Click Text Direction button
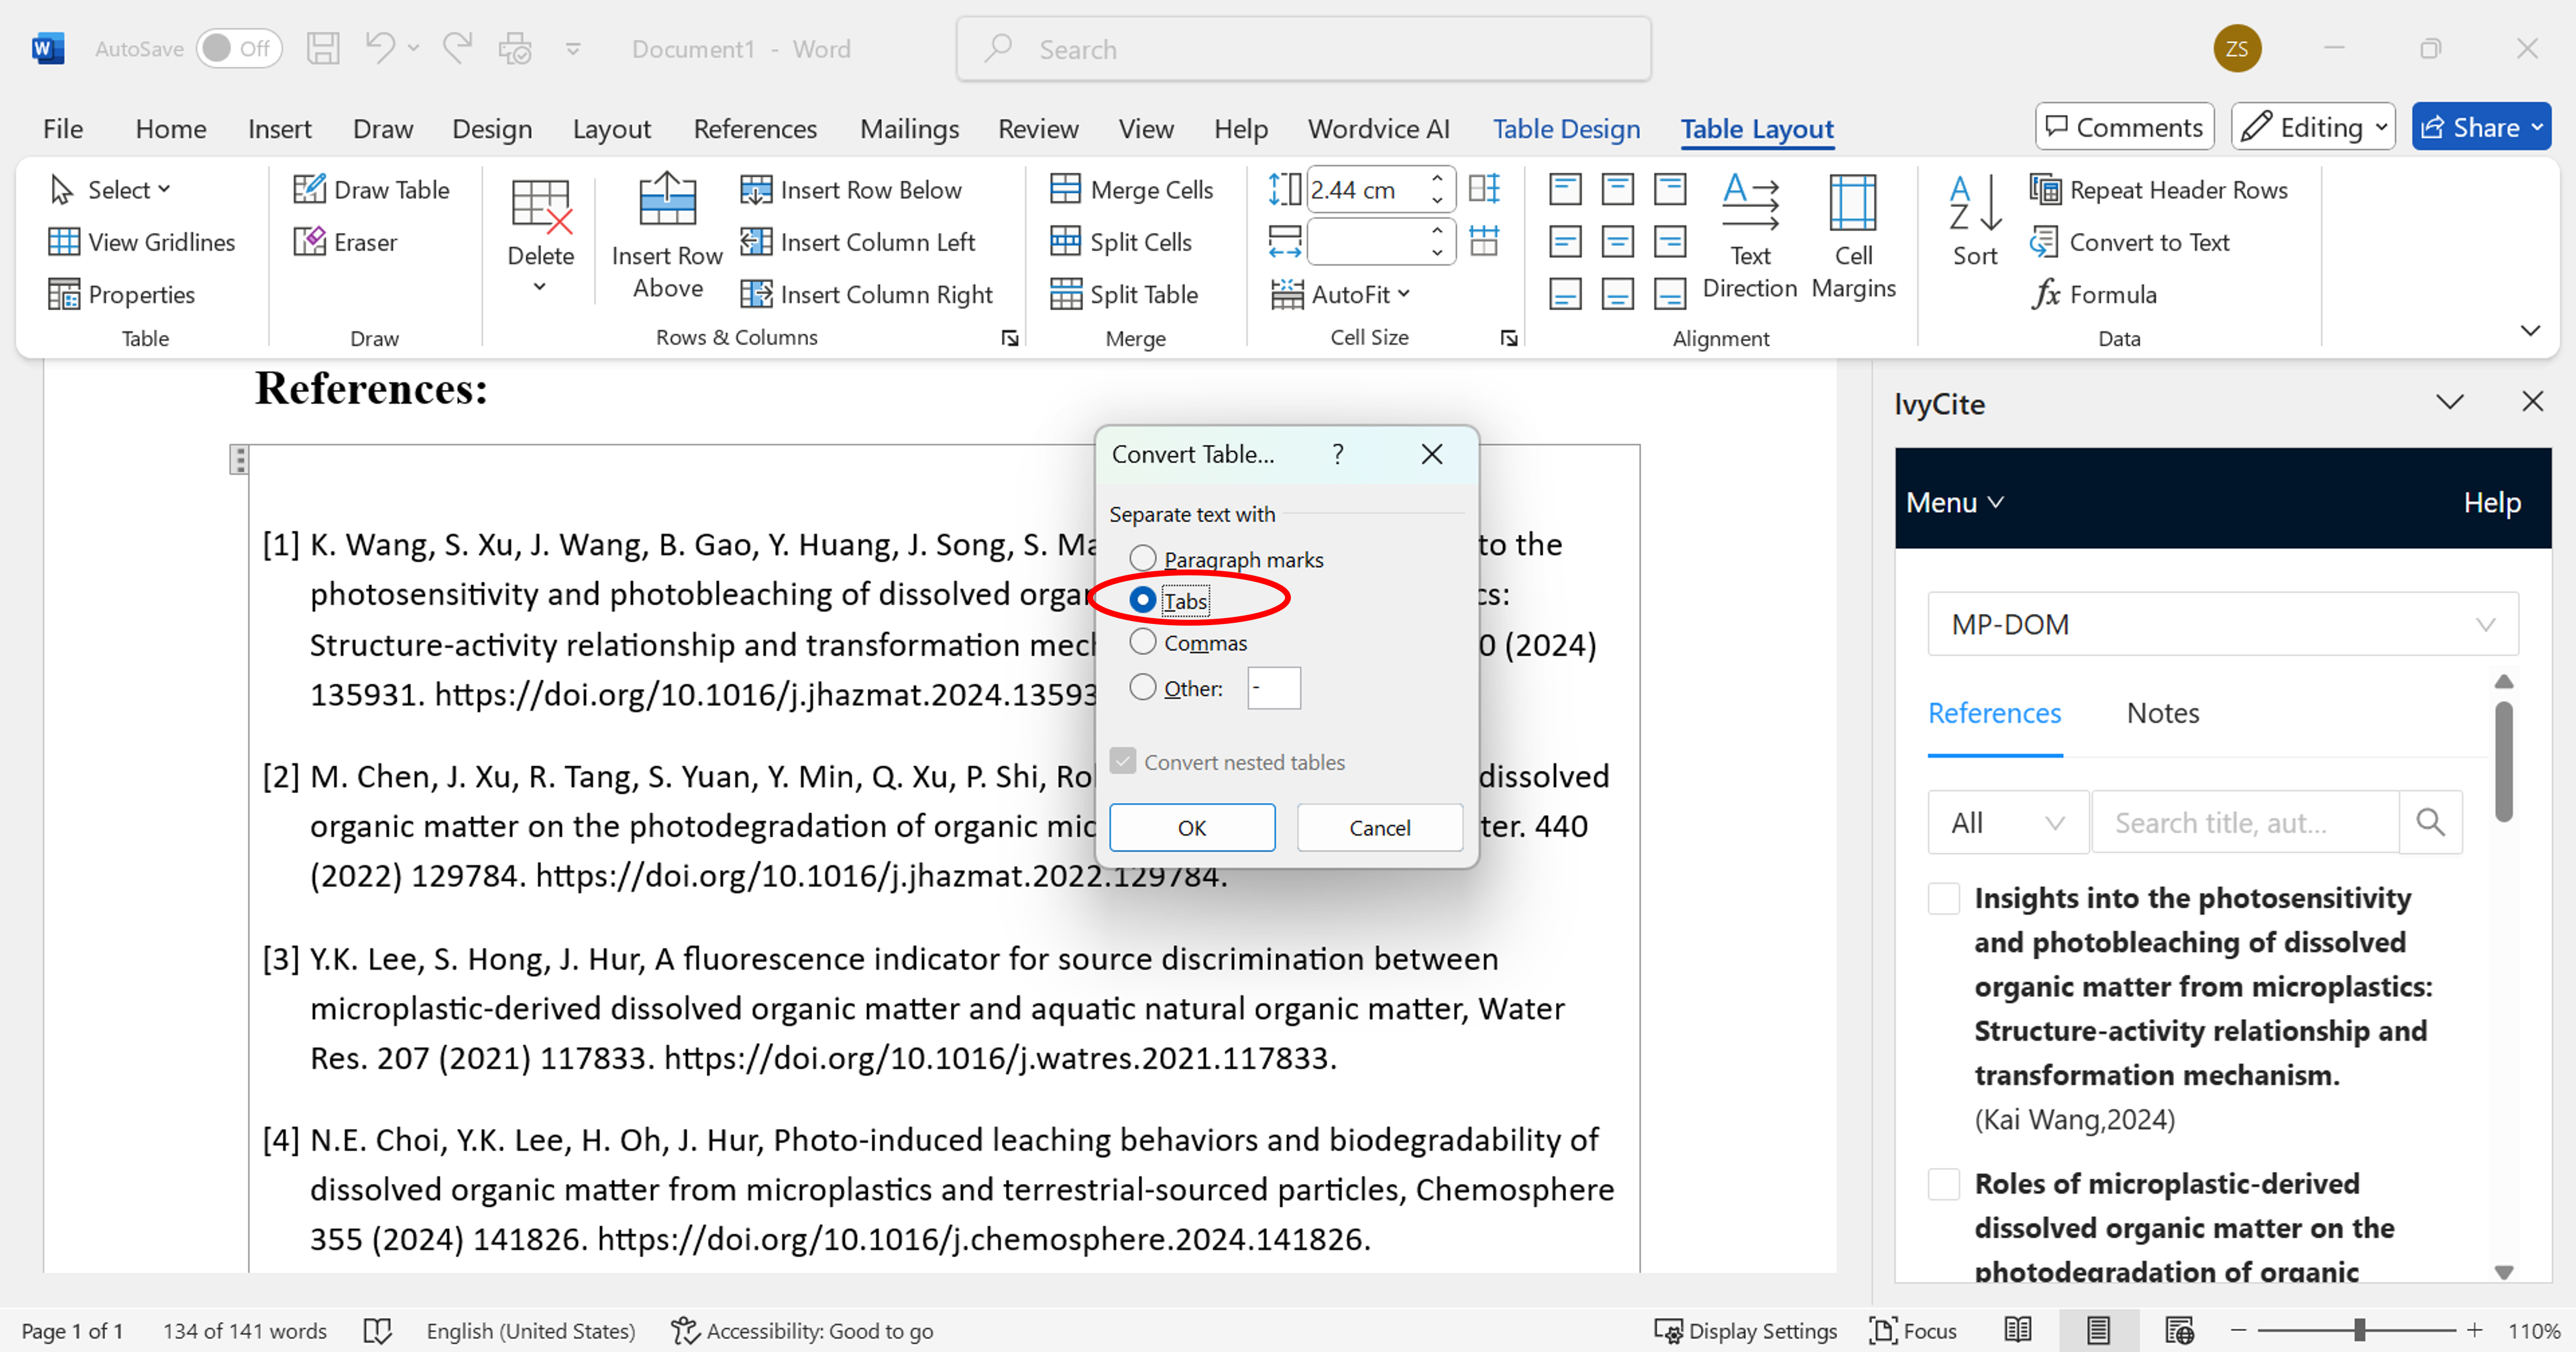 [x=1750, y=236]
